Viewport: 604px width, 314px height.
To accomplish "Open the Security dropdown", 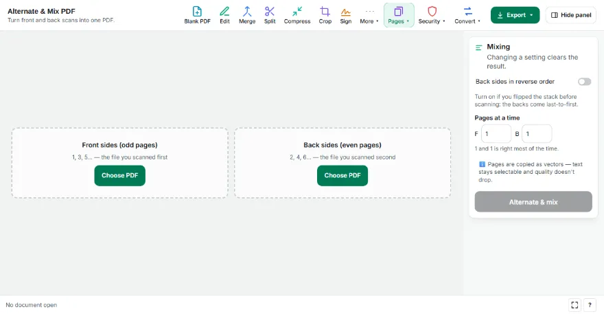I will 432,15.
